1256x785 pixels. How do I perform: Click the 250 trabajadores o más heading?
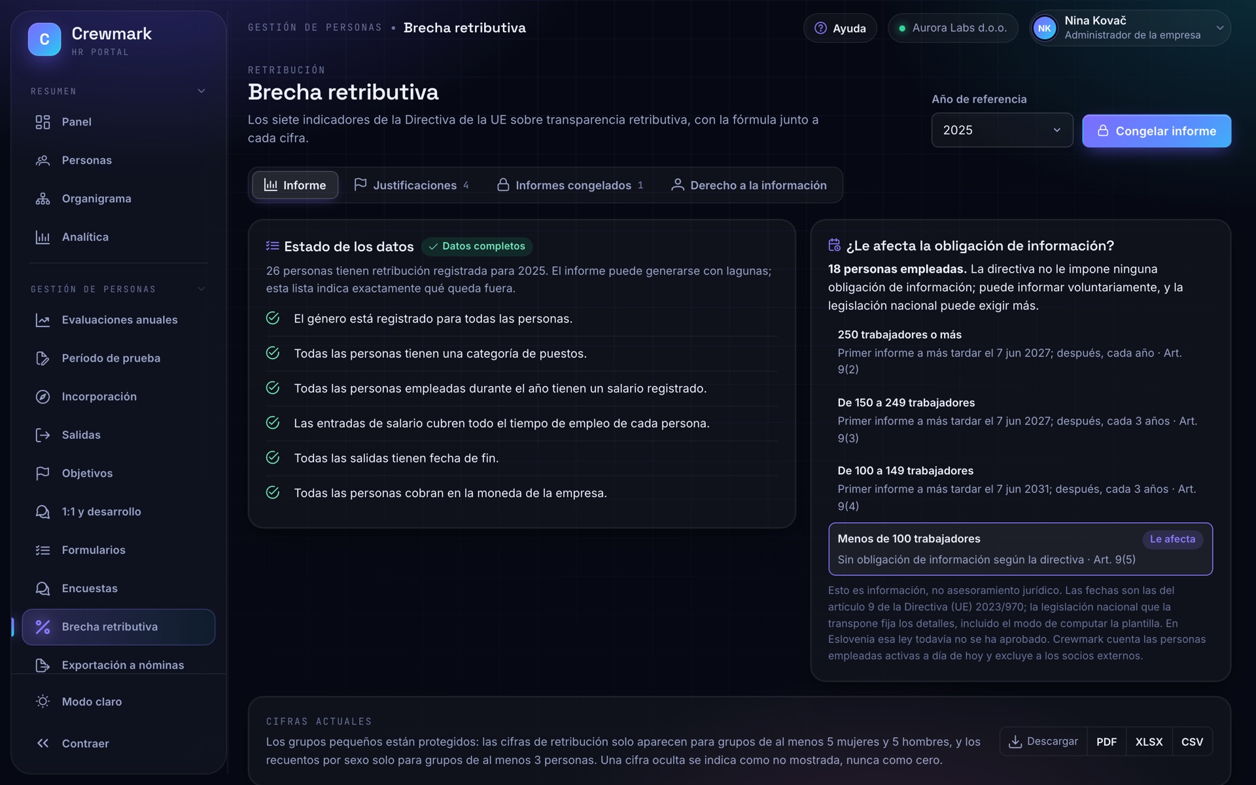[899, 335]
